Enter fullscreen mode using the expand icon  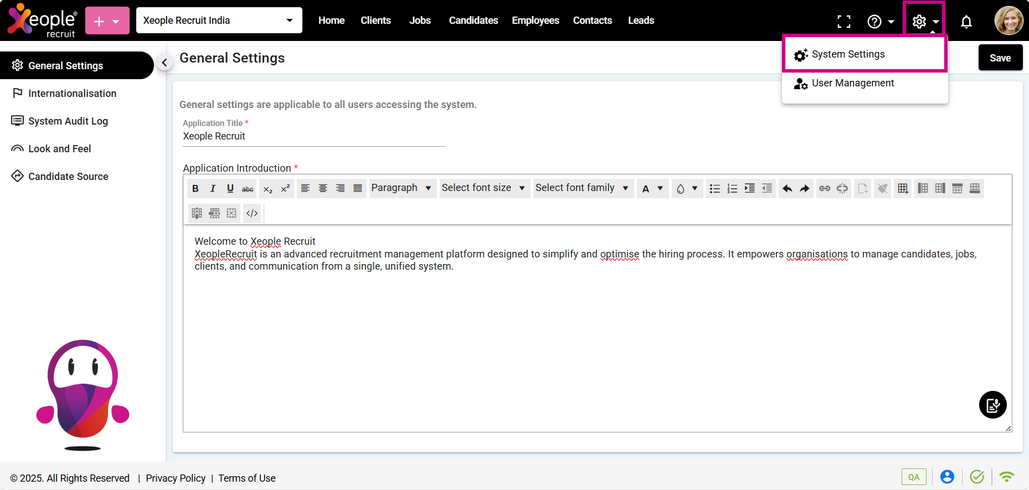(x=843, y=22)
